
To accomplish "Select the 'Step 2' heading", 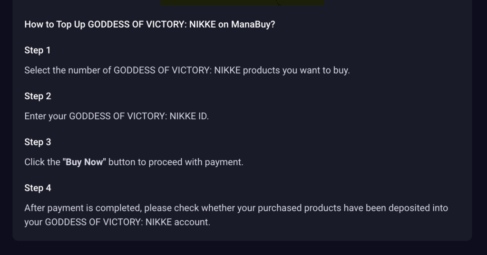I will [38, 96].
